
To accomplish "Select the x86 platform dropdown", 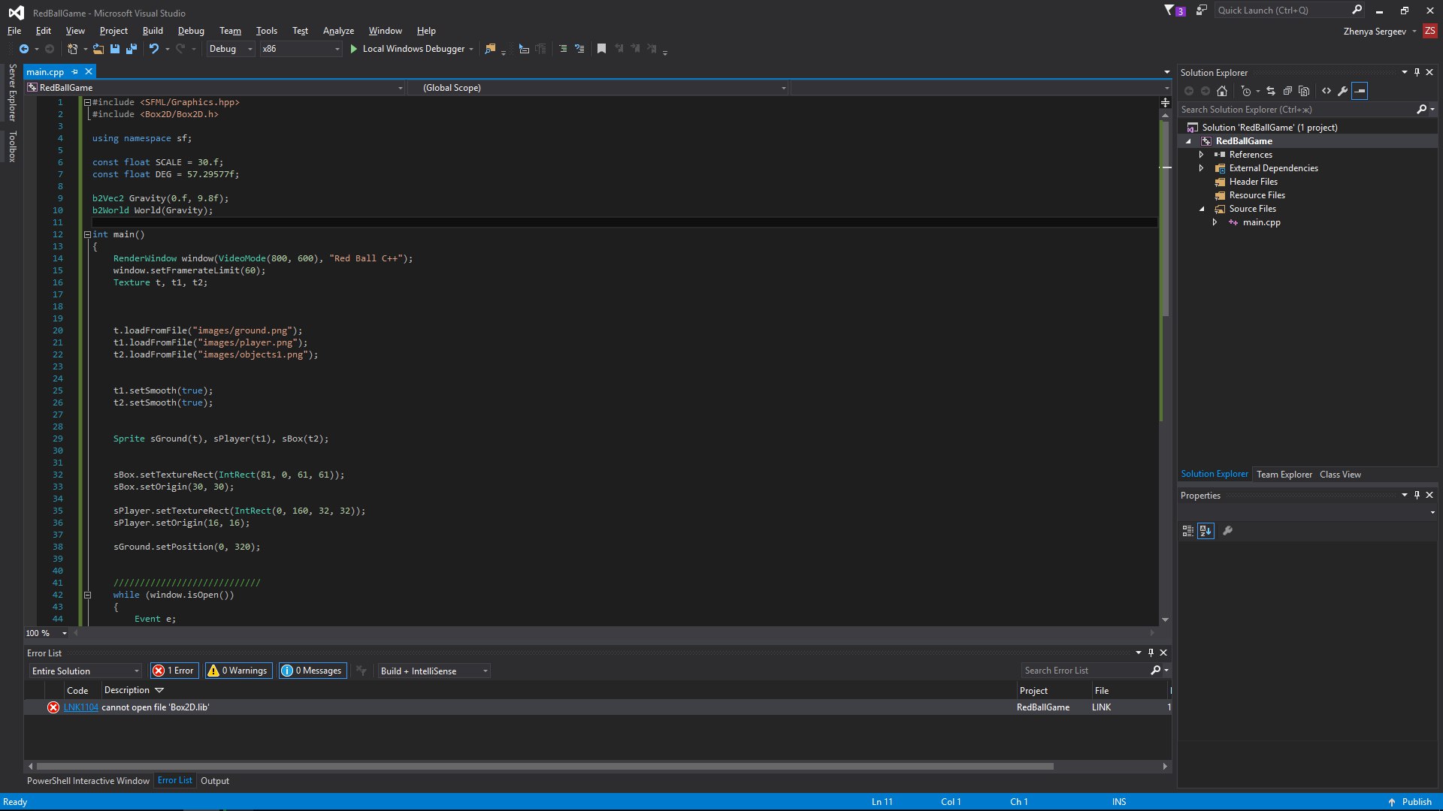I will 287,49.
